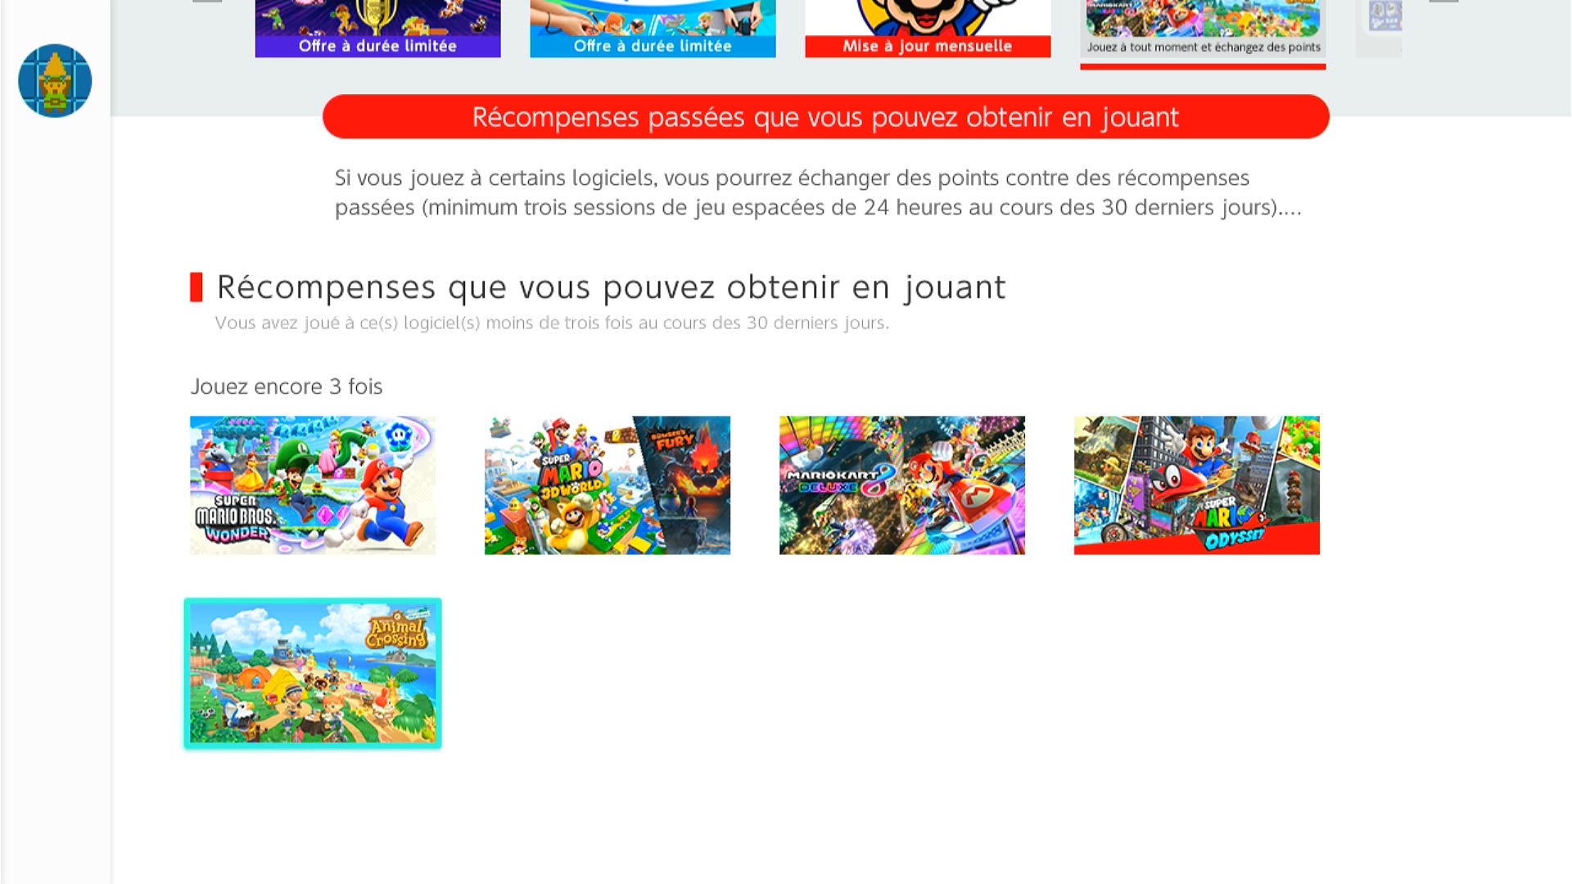Image resolution: width=1572 pixels, height=884 pixels.
Task: Choose the Super Mario Odyssey game tile
Action: pos(1197,485)
